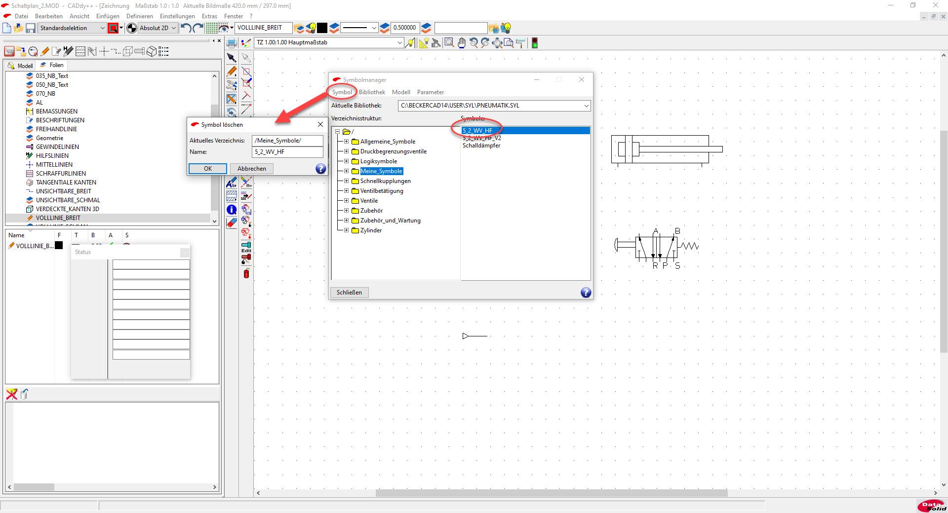Open the Aktuelle Bibliothek path dropdown
The height and width of the screenshot is (513, 948).
coord(586,106)
